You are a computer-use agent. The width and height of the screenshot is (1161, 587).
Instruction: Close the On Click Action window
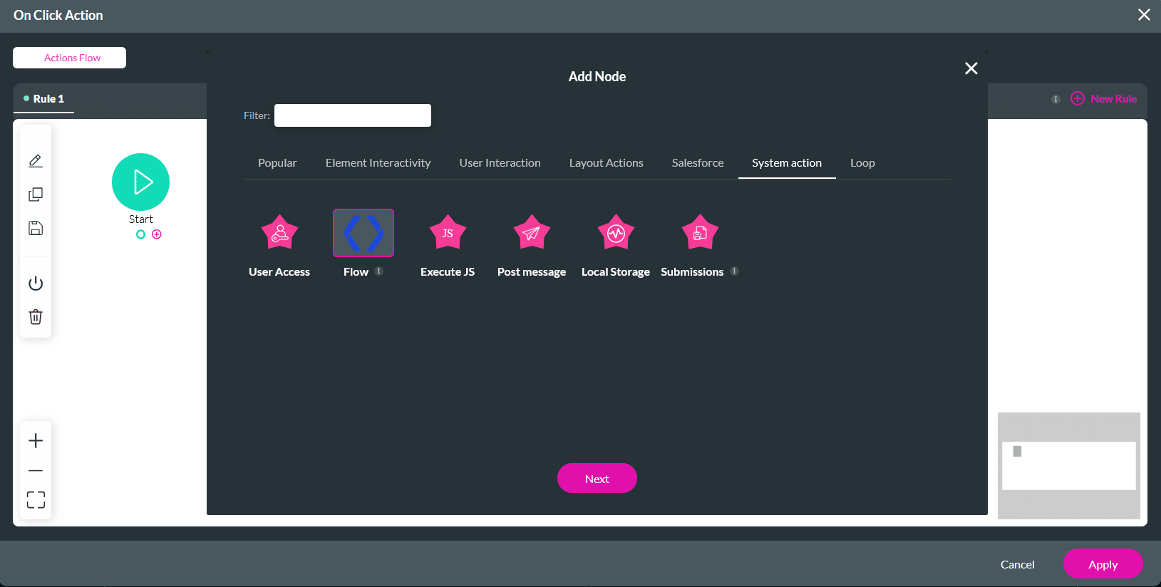coord(1144,15)
